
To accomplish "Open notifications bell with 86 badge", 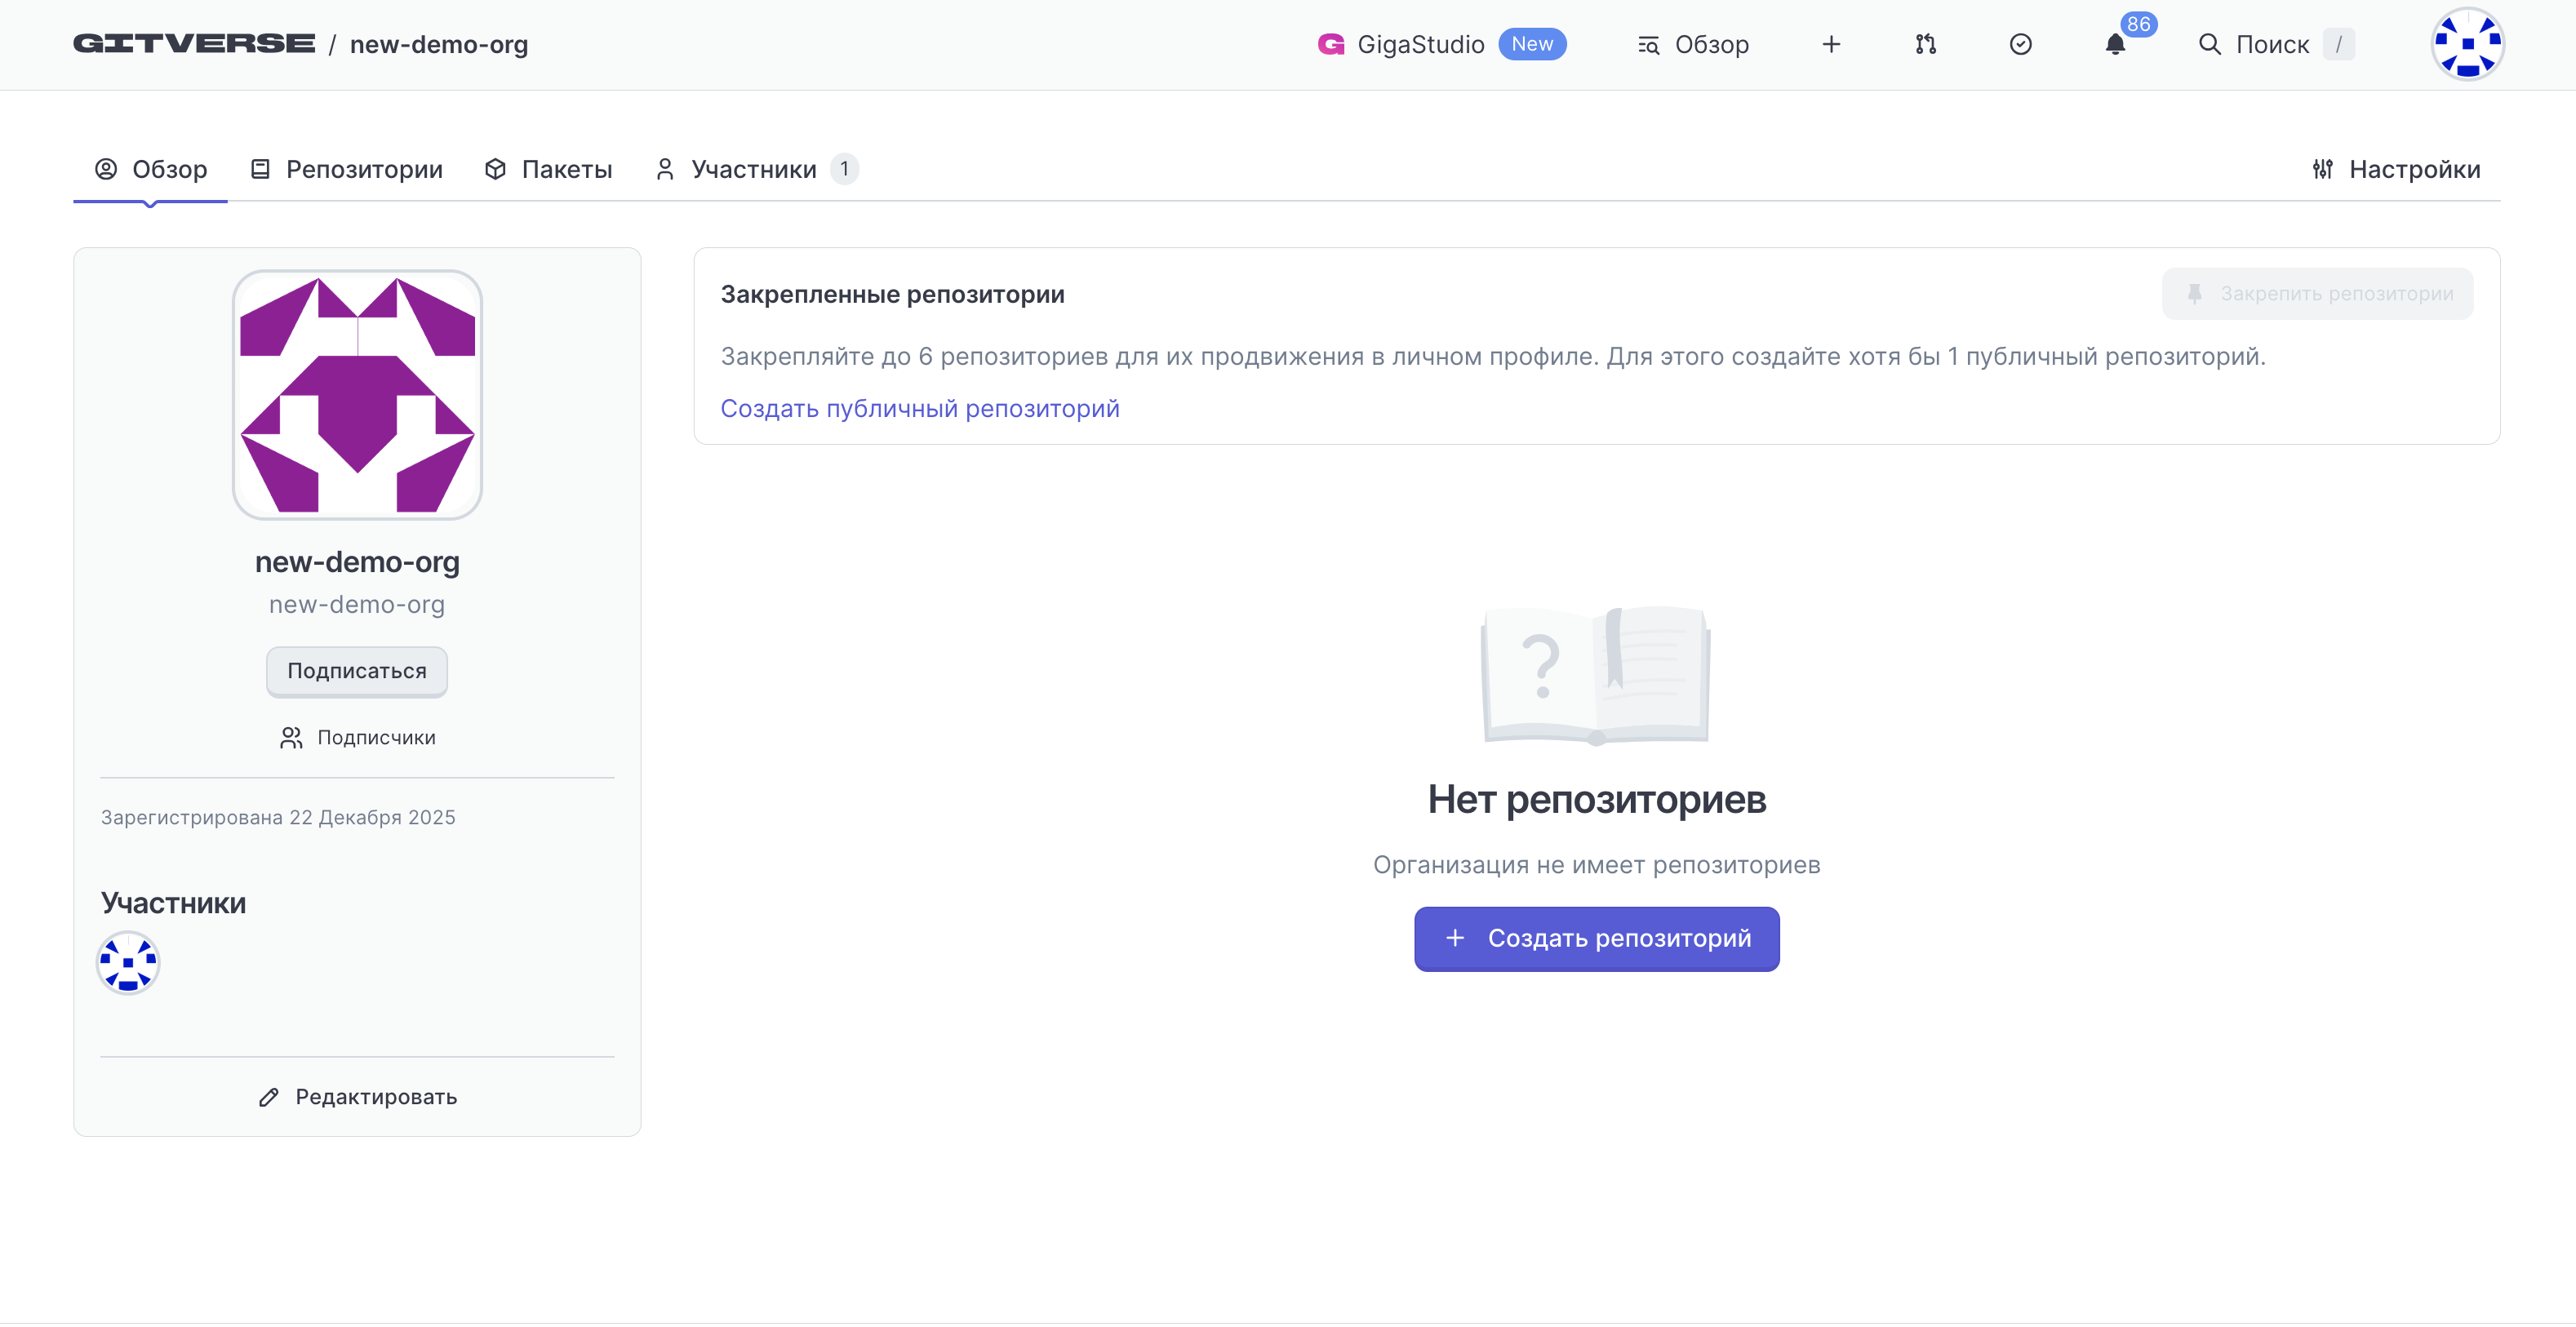I will [x=2115, y=44].
